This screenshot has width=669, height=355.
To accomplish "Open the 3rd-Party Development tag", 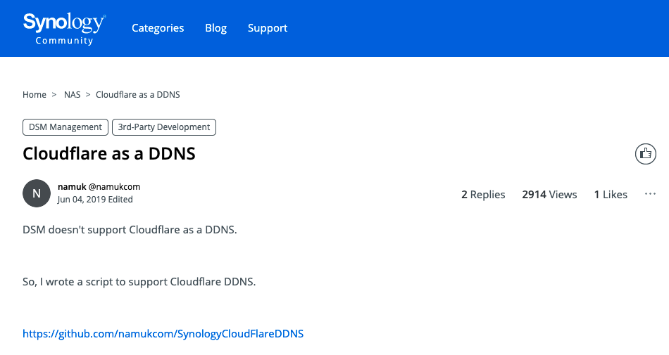I will click(x=163, y=127).
